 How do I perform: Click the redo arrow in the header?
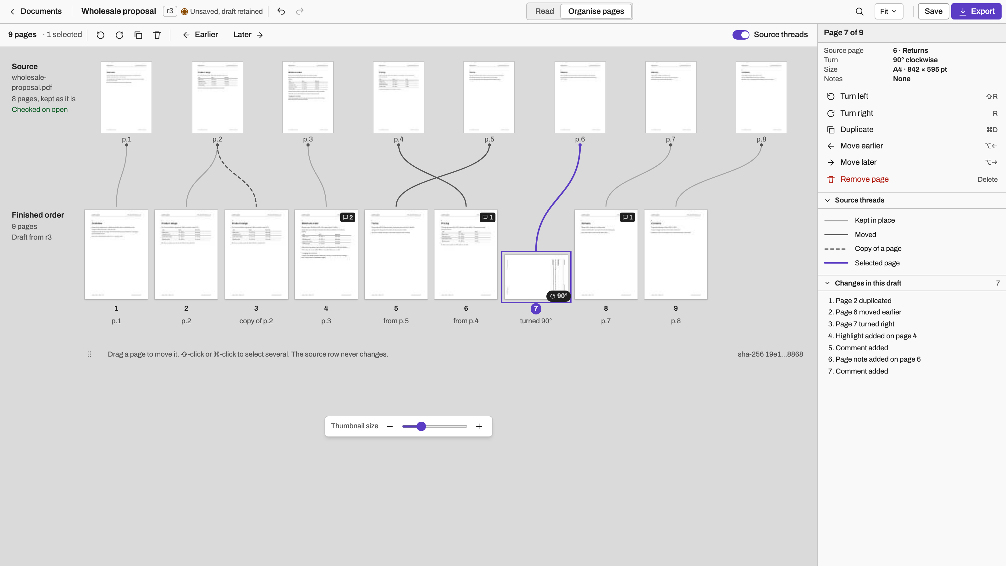300,11
